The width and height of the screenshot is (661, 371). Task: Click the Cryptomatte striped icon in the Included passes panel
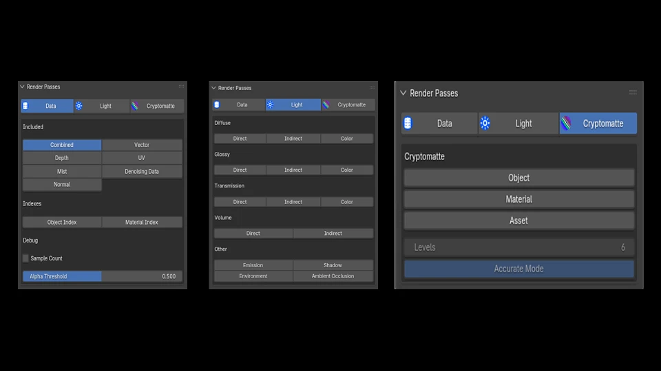click(x=135, y=106)
